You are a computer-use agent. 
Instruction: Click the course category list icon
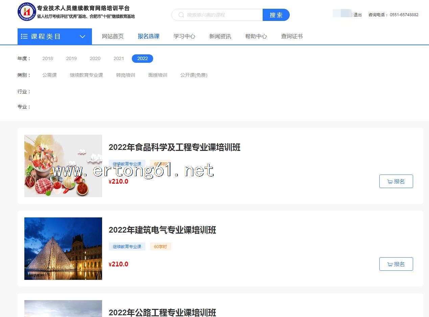[x=24, y=36]
